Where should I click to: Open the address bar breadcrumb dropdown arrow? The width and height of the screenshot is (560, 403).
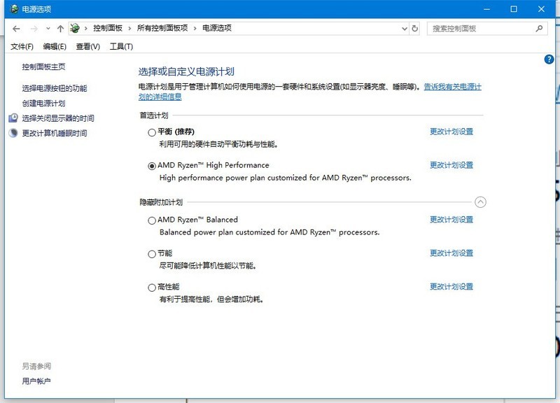coord(405,29)
